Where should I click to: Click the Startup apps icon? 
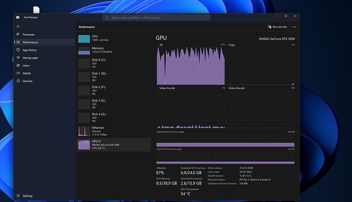[x=18, y=58]
